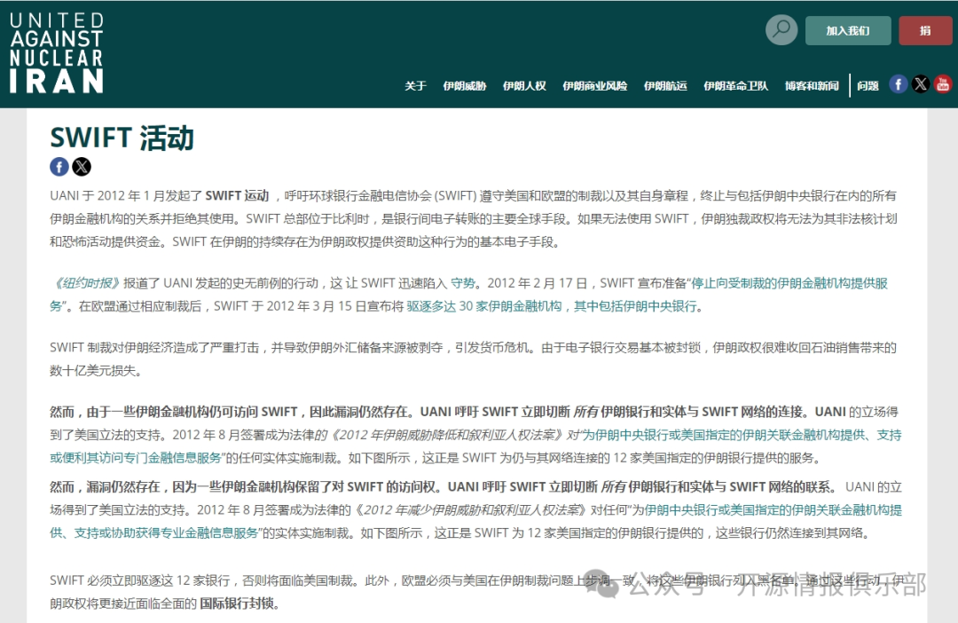The height and width of the screenshot is (623, 958).
Task: Open the 伊朗商业风险 menu item
Action: pos(595,85)
